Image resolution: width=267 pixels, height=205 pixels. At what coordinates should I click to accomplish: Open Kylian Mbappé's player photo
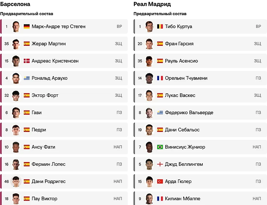pyautogui.click(x=149, y=198)
